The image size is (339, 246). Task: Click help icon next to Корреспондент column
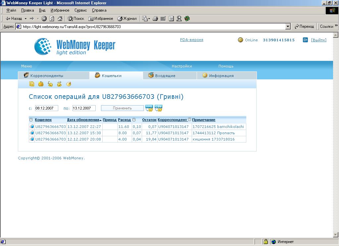(x=190, y=120)
